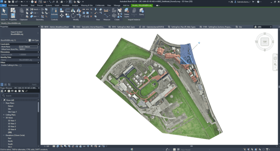The image size is (280, 151).
Task: Click the Filter funnel icon in status bar
Action: [267, 149]
